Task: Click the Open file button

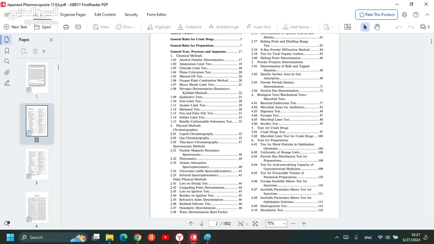Action: (42, 27)
